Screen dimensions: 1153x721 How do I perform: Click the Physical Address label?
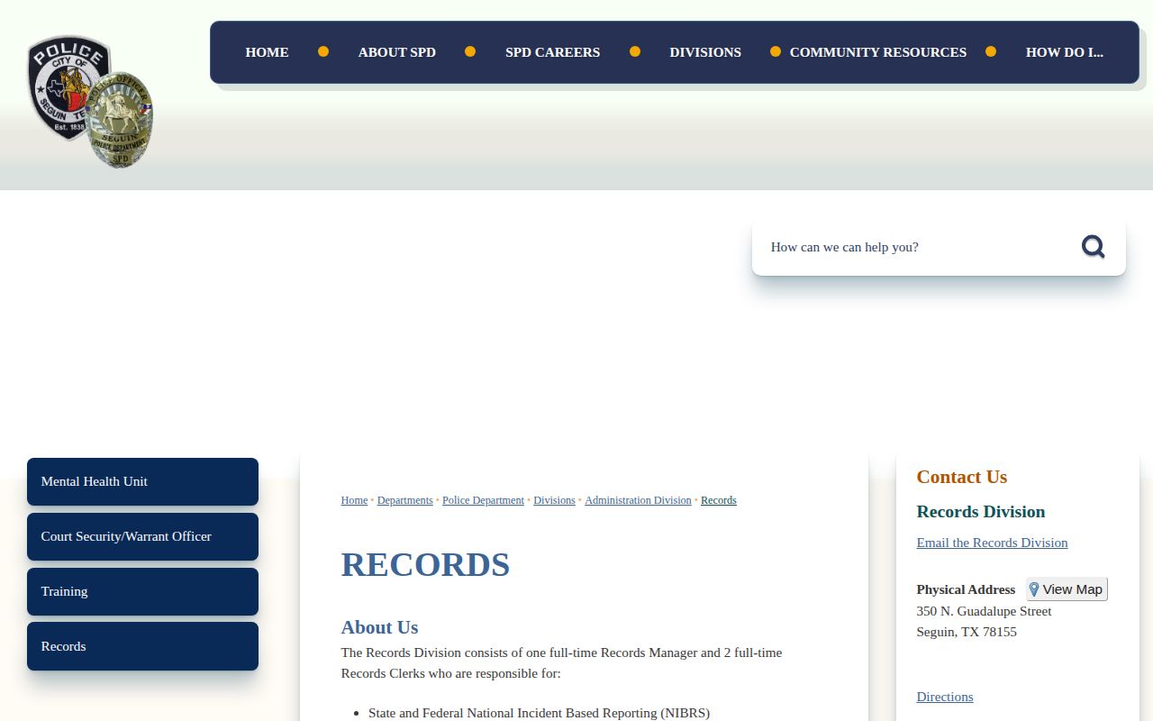coord(966,589)
